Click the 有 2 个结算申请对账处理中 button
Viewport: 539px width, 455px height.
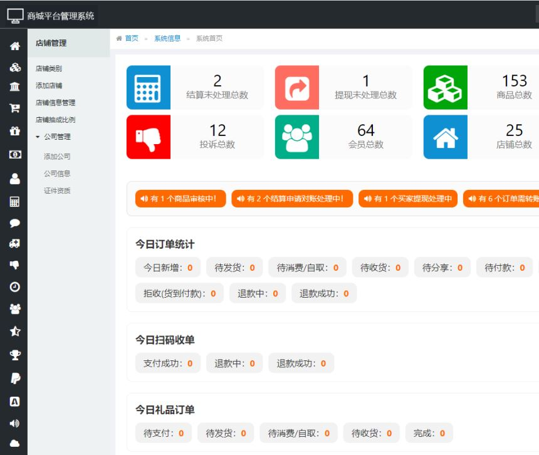click(292, 199)
